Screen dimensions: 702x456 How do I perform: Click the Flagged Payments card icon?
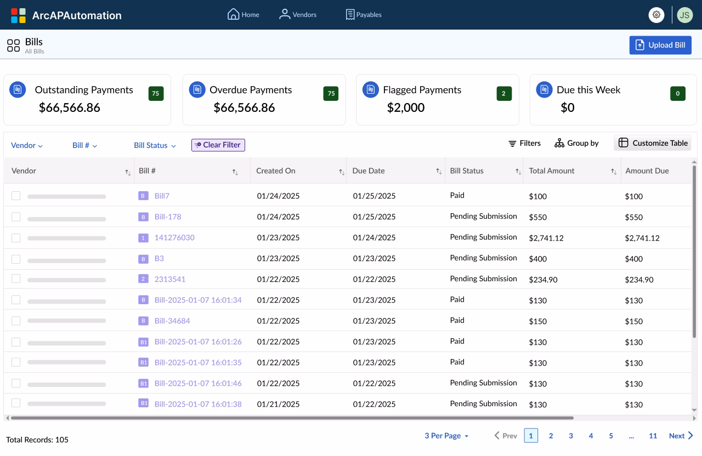(371, 89)
